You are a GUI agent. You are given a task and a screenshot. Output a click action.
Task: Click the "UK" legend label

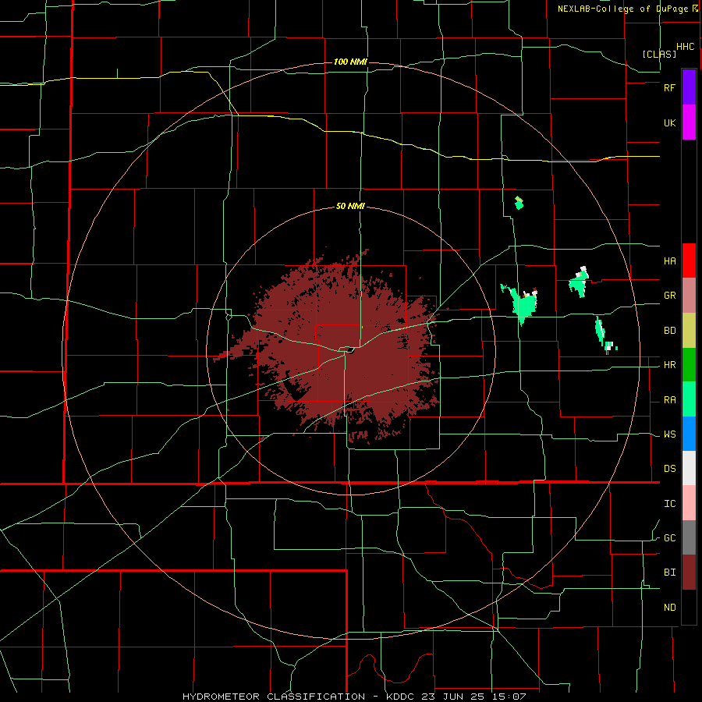point(669,123)
